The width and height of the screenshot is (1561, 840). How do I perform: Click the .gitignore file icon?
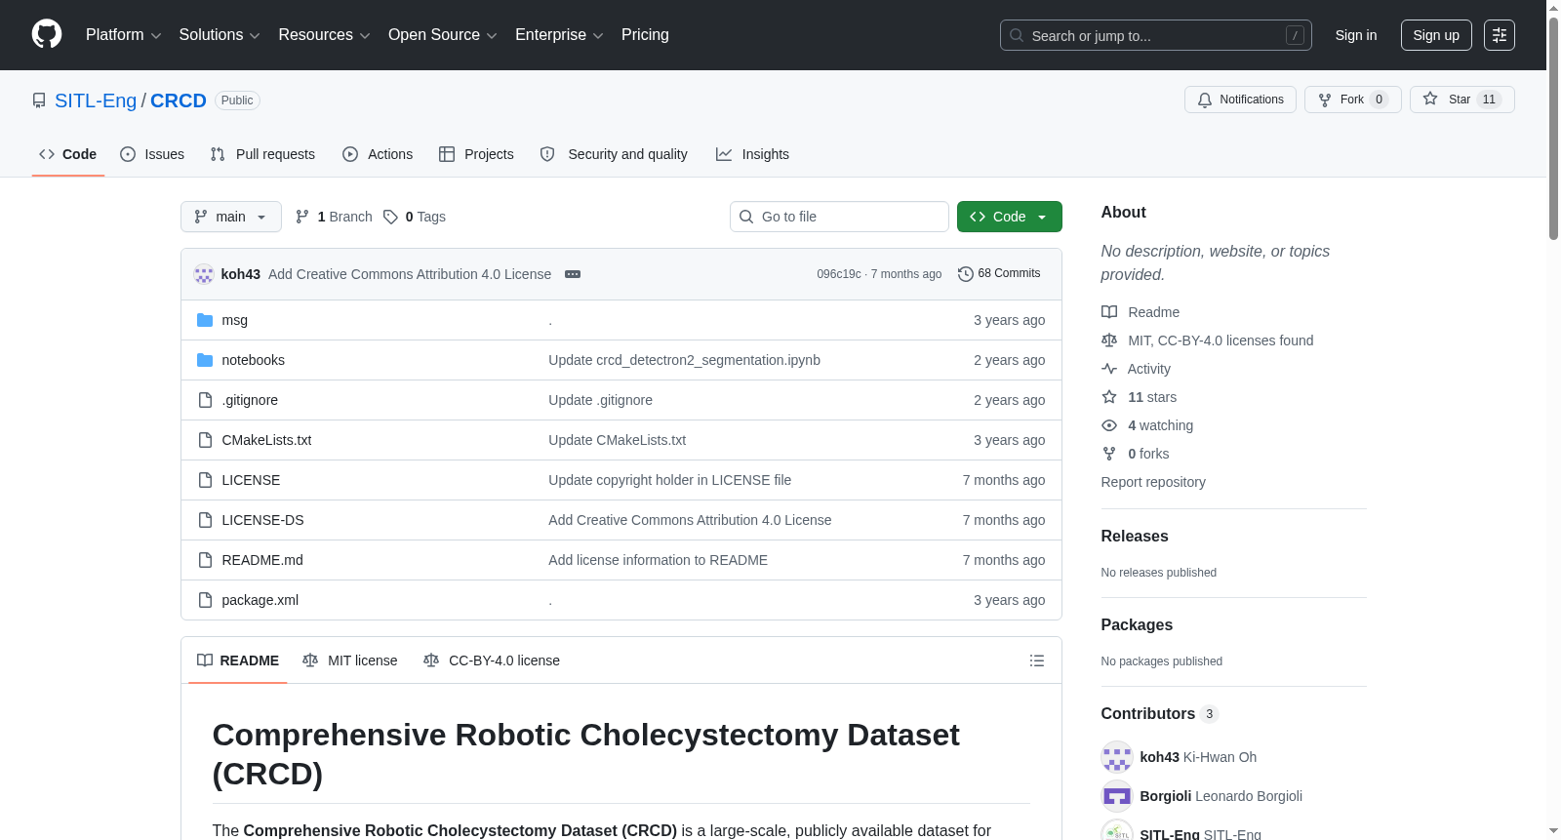(205, 400)
